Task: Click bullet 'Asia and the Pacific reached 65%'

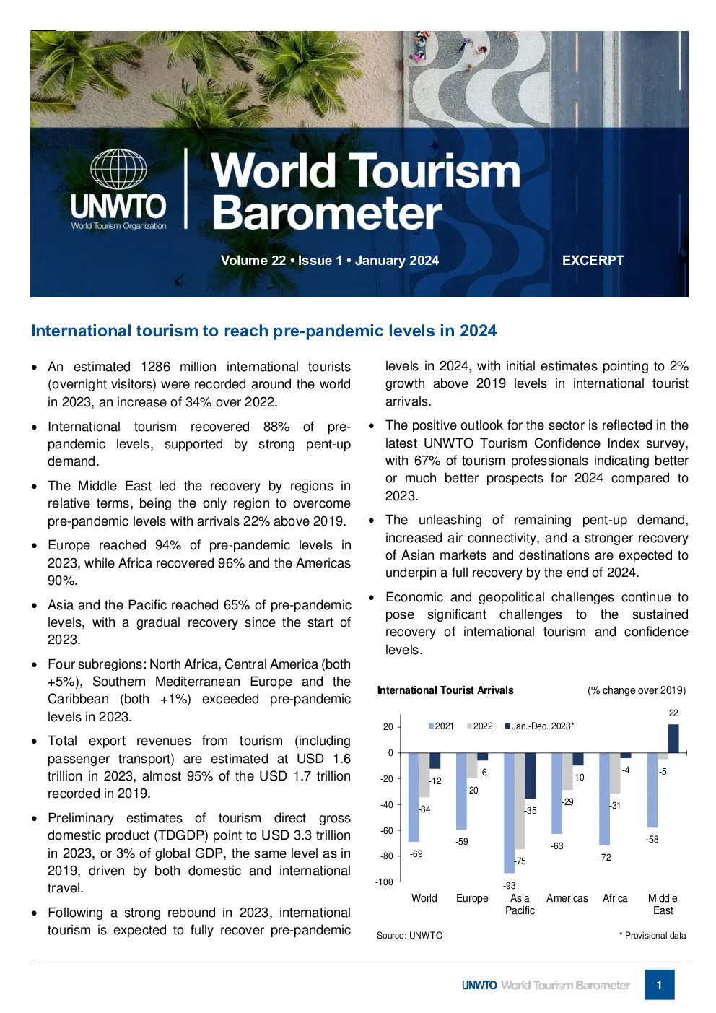Action: pyautogui.click(x=199, y=622)
